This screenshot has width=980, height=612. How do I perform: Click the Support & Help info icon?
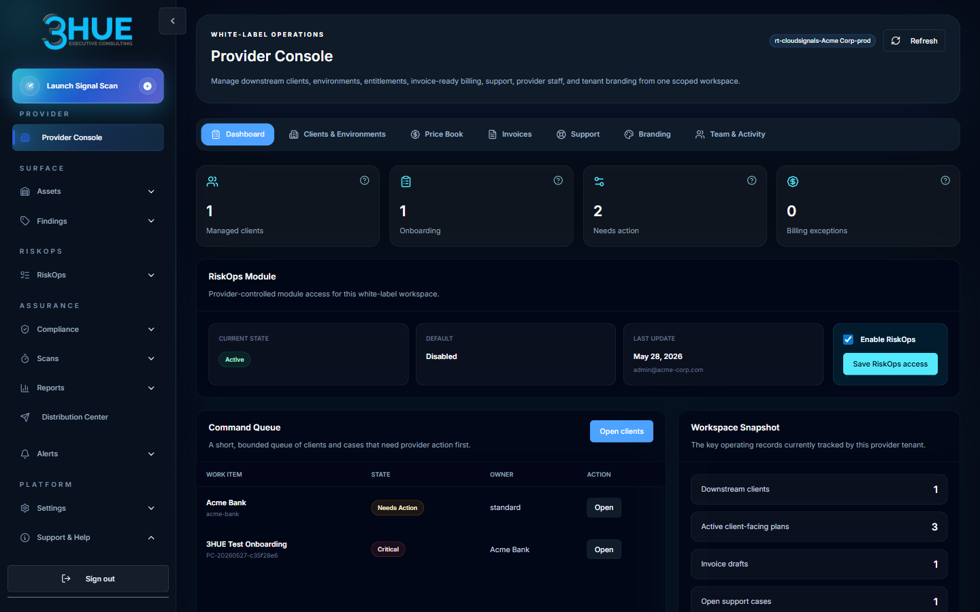[25, 538]
